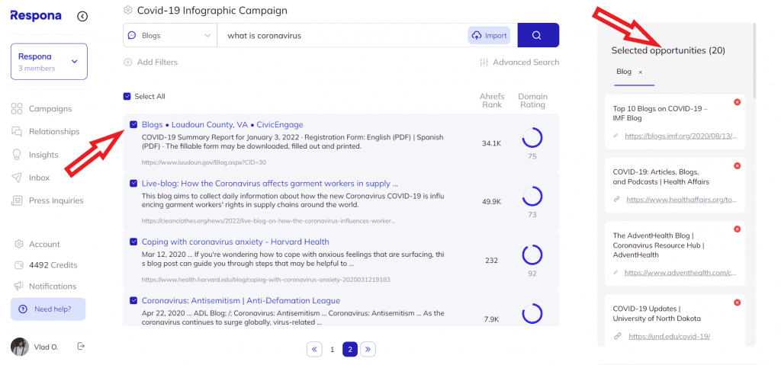Screen dimensions: 781x365
Task: Open Advanced Search
Action: click(x=519, y=62)
